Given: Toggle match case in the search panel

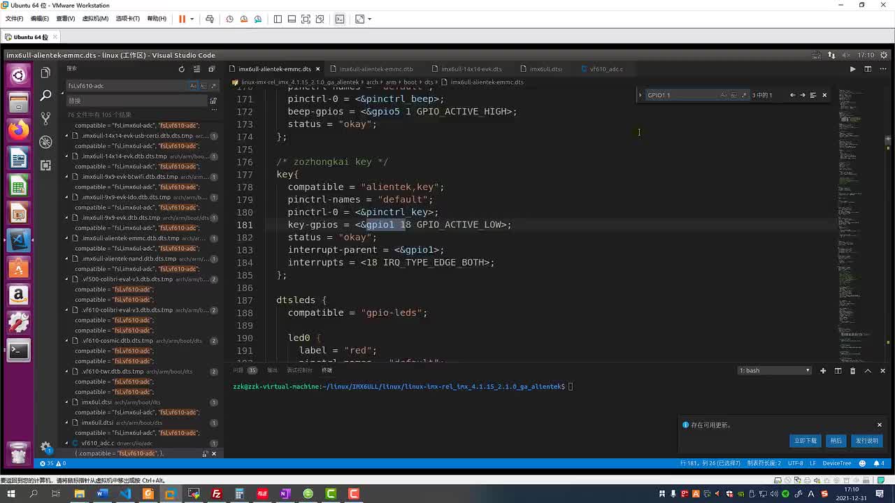Looking at the screenshot, I should click(x=194, y=86).
